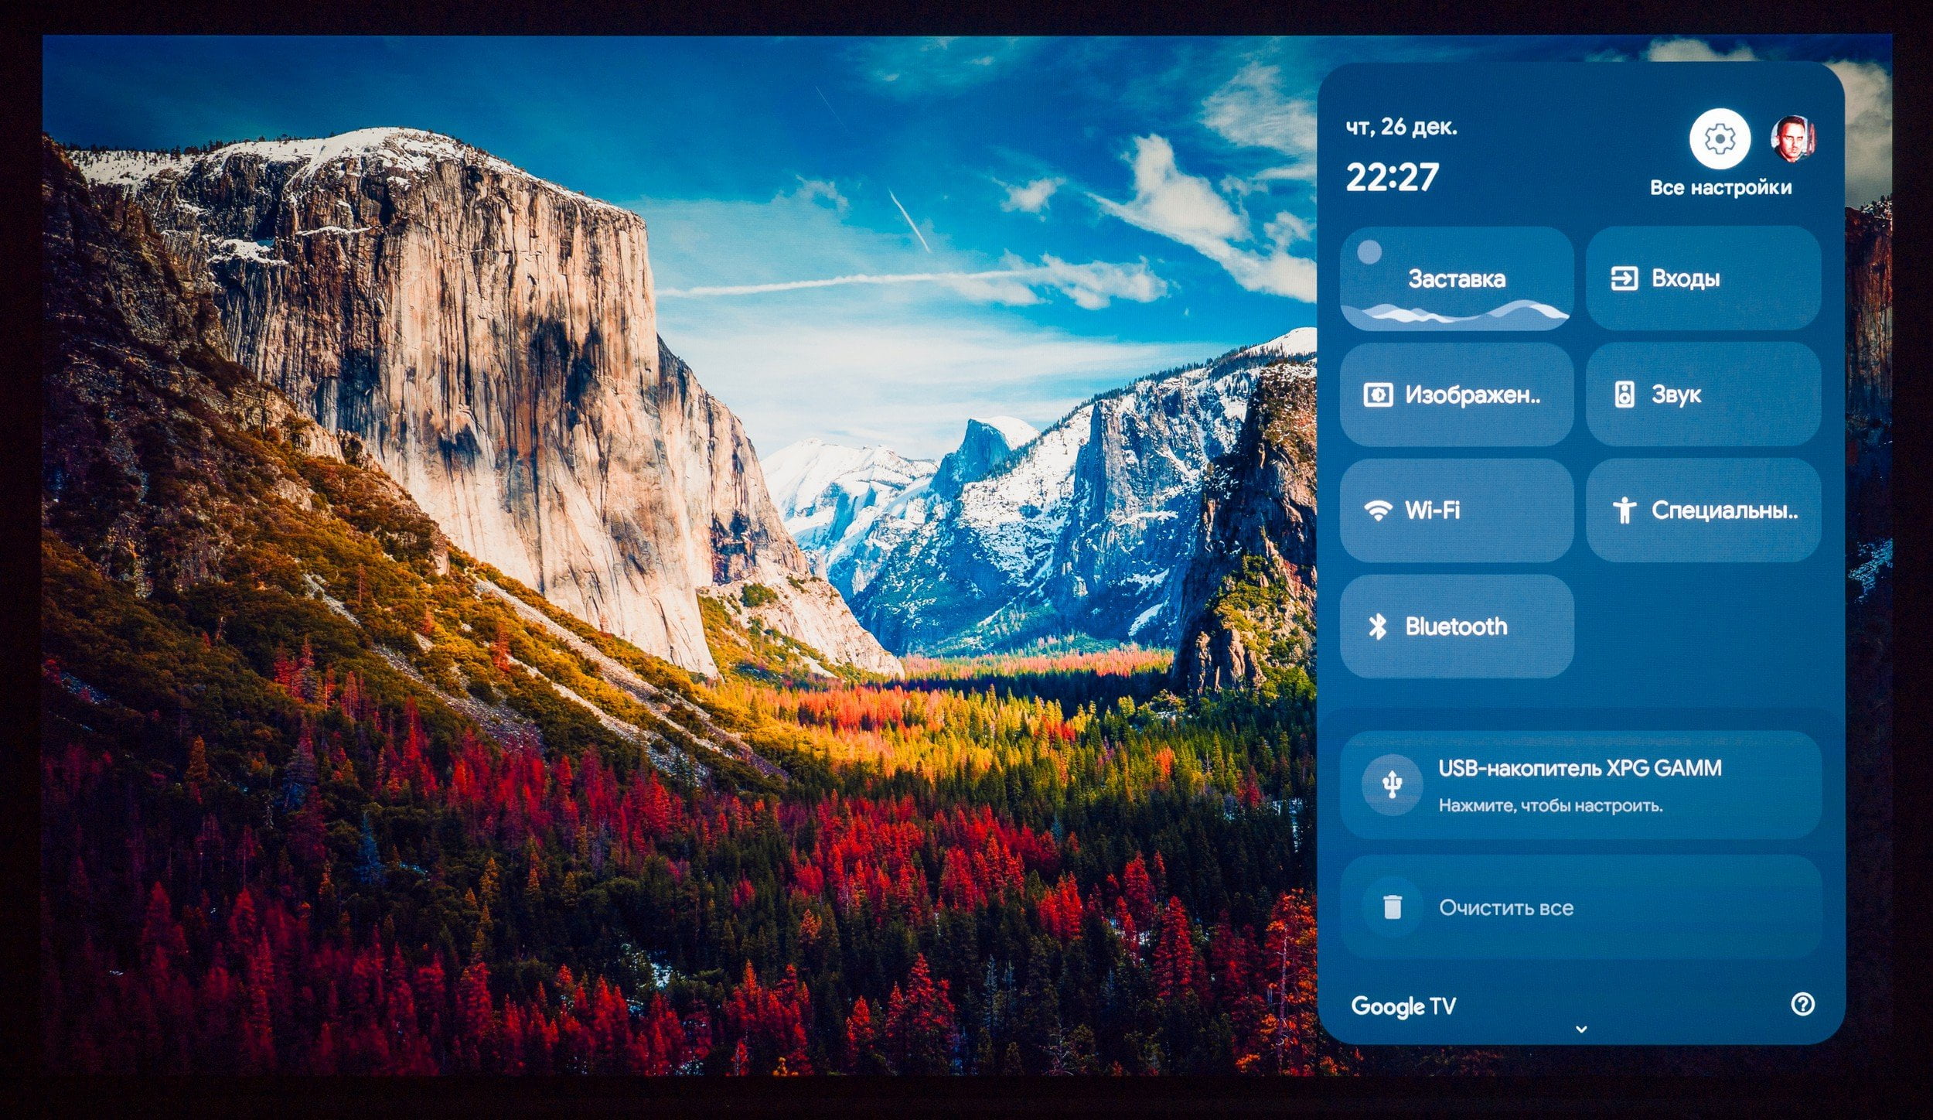Image resolution: width=1933 pixels, height=1120 pixels.
Task: Click "Нажмите, чтобы настроить." text
Action: click(1550, 806)
